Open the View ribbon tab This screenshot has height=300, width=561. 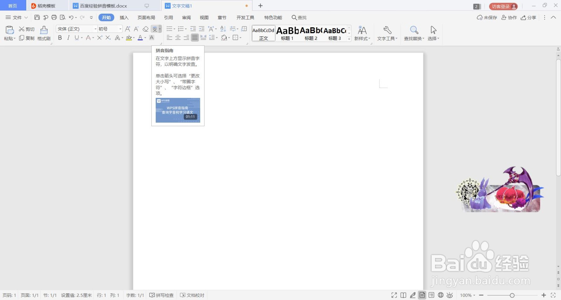coord(204,17)
